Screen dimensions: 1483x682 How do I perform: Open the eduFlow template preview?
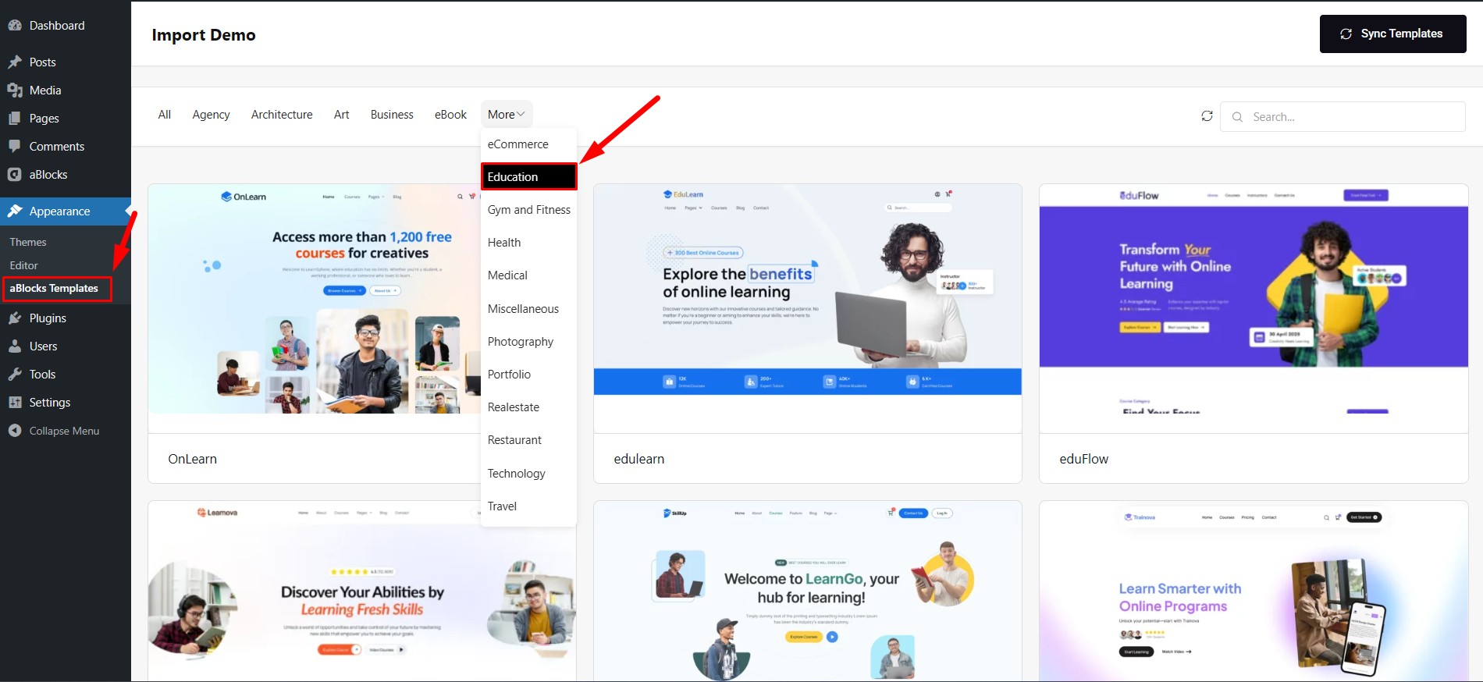click(1254, 300)
